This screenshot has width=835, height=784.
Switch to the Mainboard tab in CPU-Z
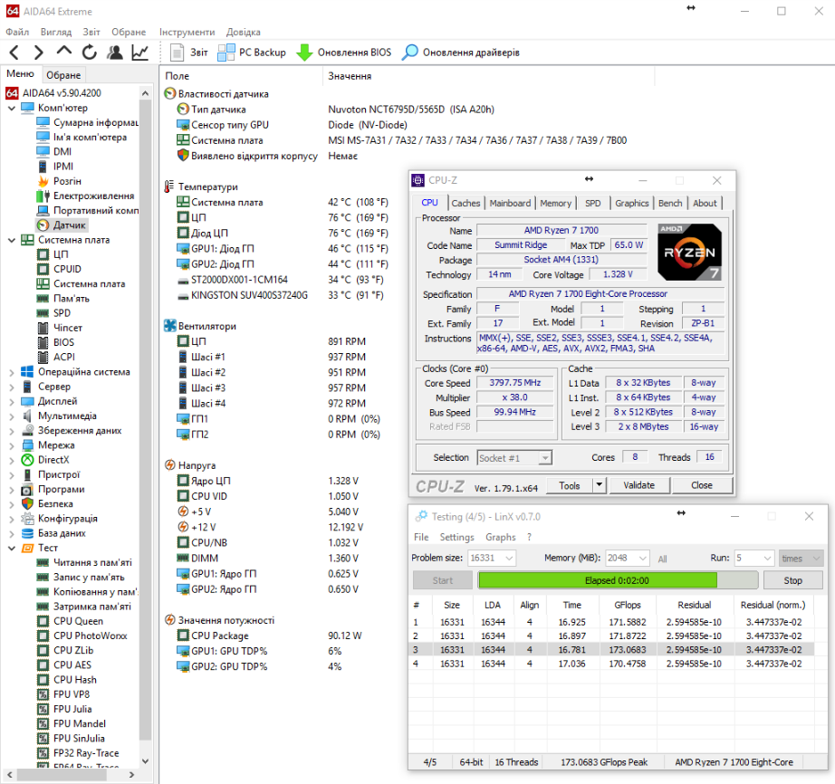tap(510, 203)
